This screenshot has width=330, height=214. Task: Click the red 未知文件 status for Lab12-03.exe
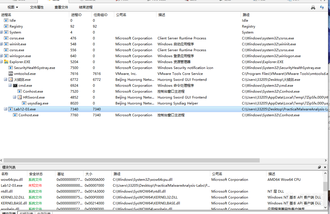point(35,186)
